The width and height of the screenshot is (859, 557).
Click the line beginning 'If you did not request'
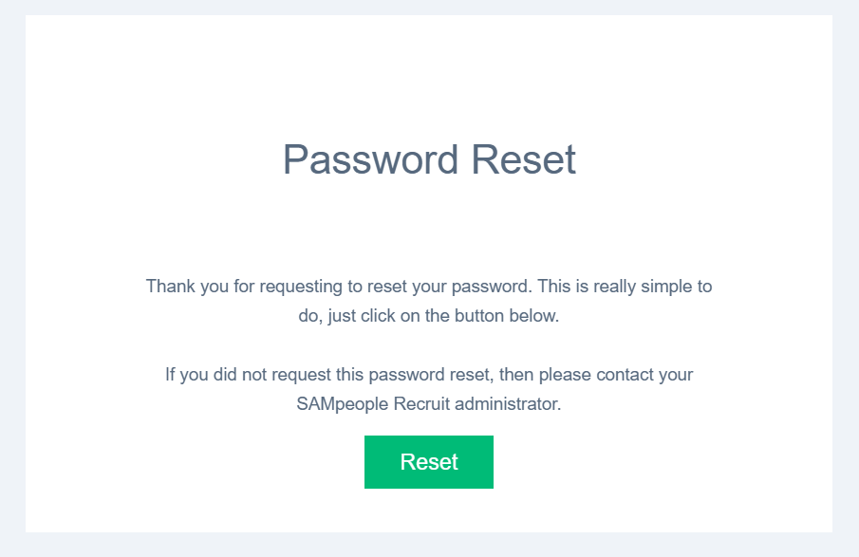click(x=429, y=375)
